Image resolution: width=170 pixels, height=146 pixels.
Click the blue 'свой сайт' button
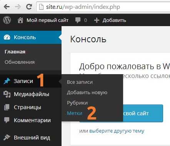click(x=143, y=113)
